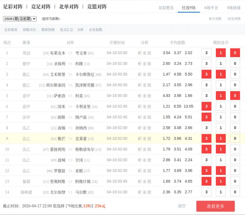245x215 pixels.
Task: Click 清空 to clear selections
Action: coord(182,206)
